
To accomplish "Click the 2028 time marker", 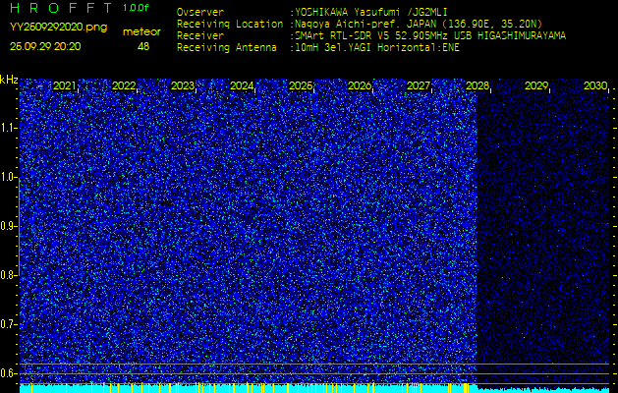I will tap(478, 85).
